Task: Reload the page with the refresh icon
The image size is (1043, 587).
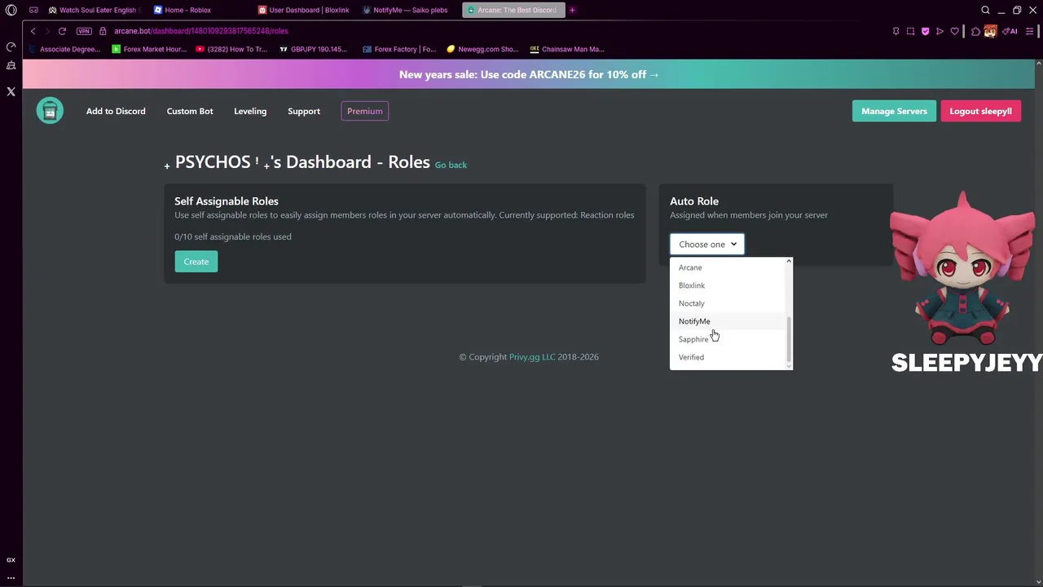Action: pyautogui.click(x=62, y=31)
